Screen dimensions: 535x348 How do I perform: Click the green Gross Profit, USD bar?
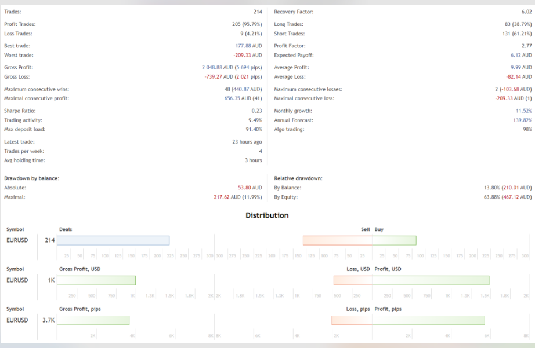click(x=96, y=280)
